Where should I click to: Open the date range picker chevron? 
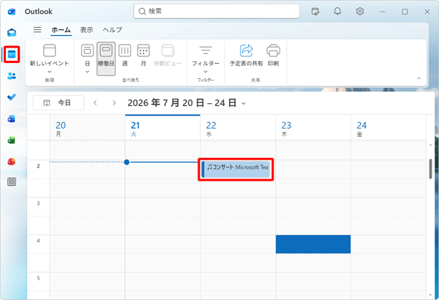pos(244,104)
